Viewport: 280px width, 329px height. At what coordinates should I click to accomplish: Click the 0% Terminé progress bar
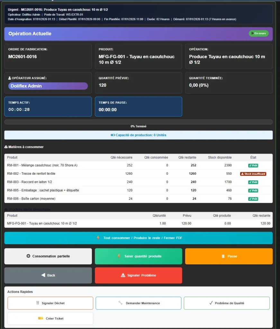(138, 122)
